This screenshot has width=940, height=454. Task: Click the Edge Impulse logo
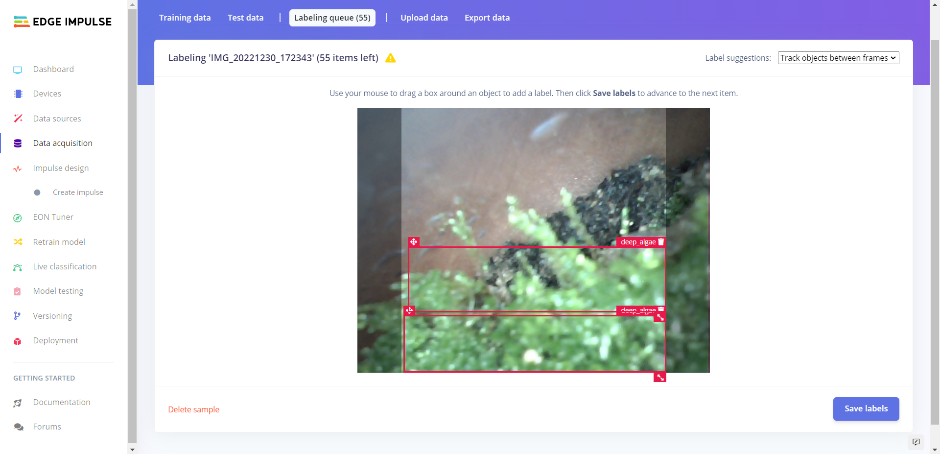pyautogui.click(x=63, y=22)
